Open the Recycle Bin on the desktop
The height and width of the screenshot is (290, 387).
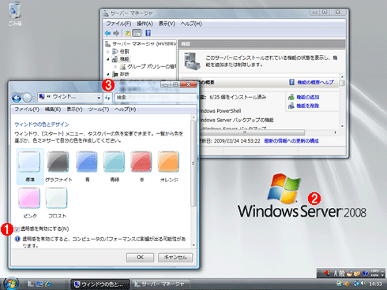15,13
